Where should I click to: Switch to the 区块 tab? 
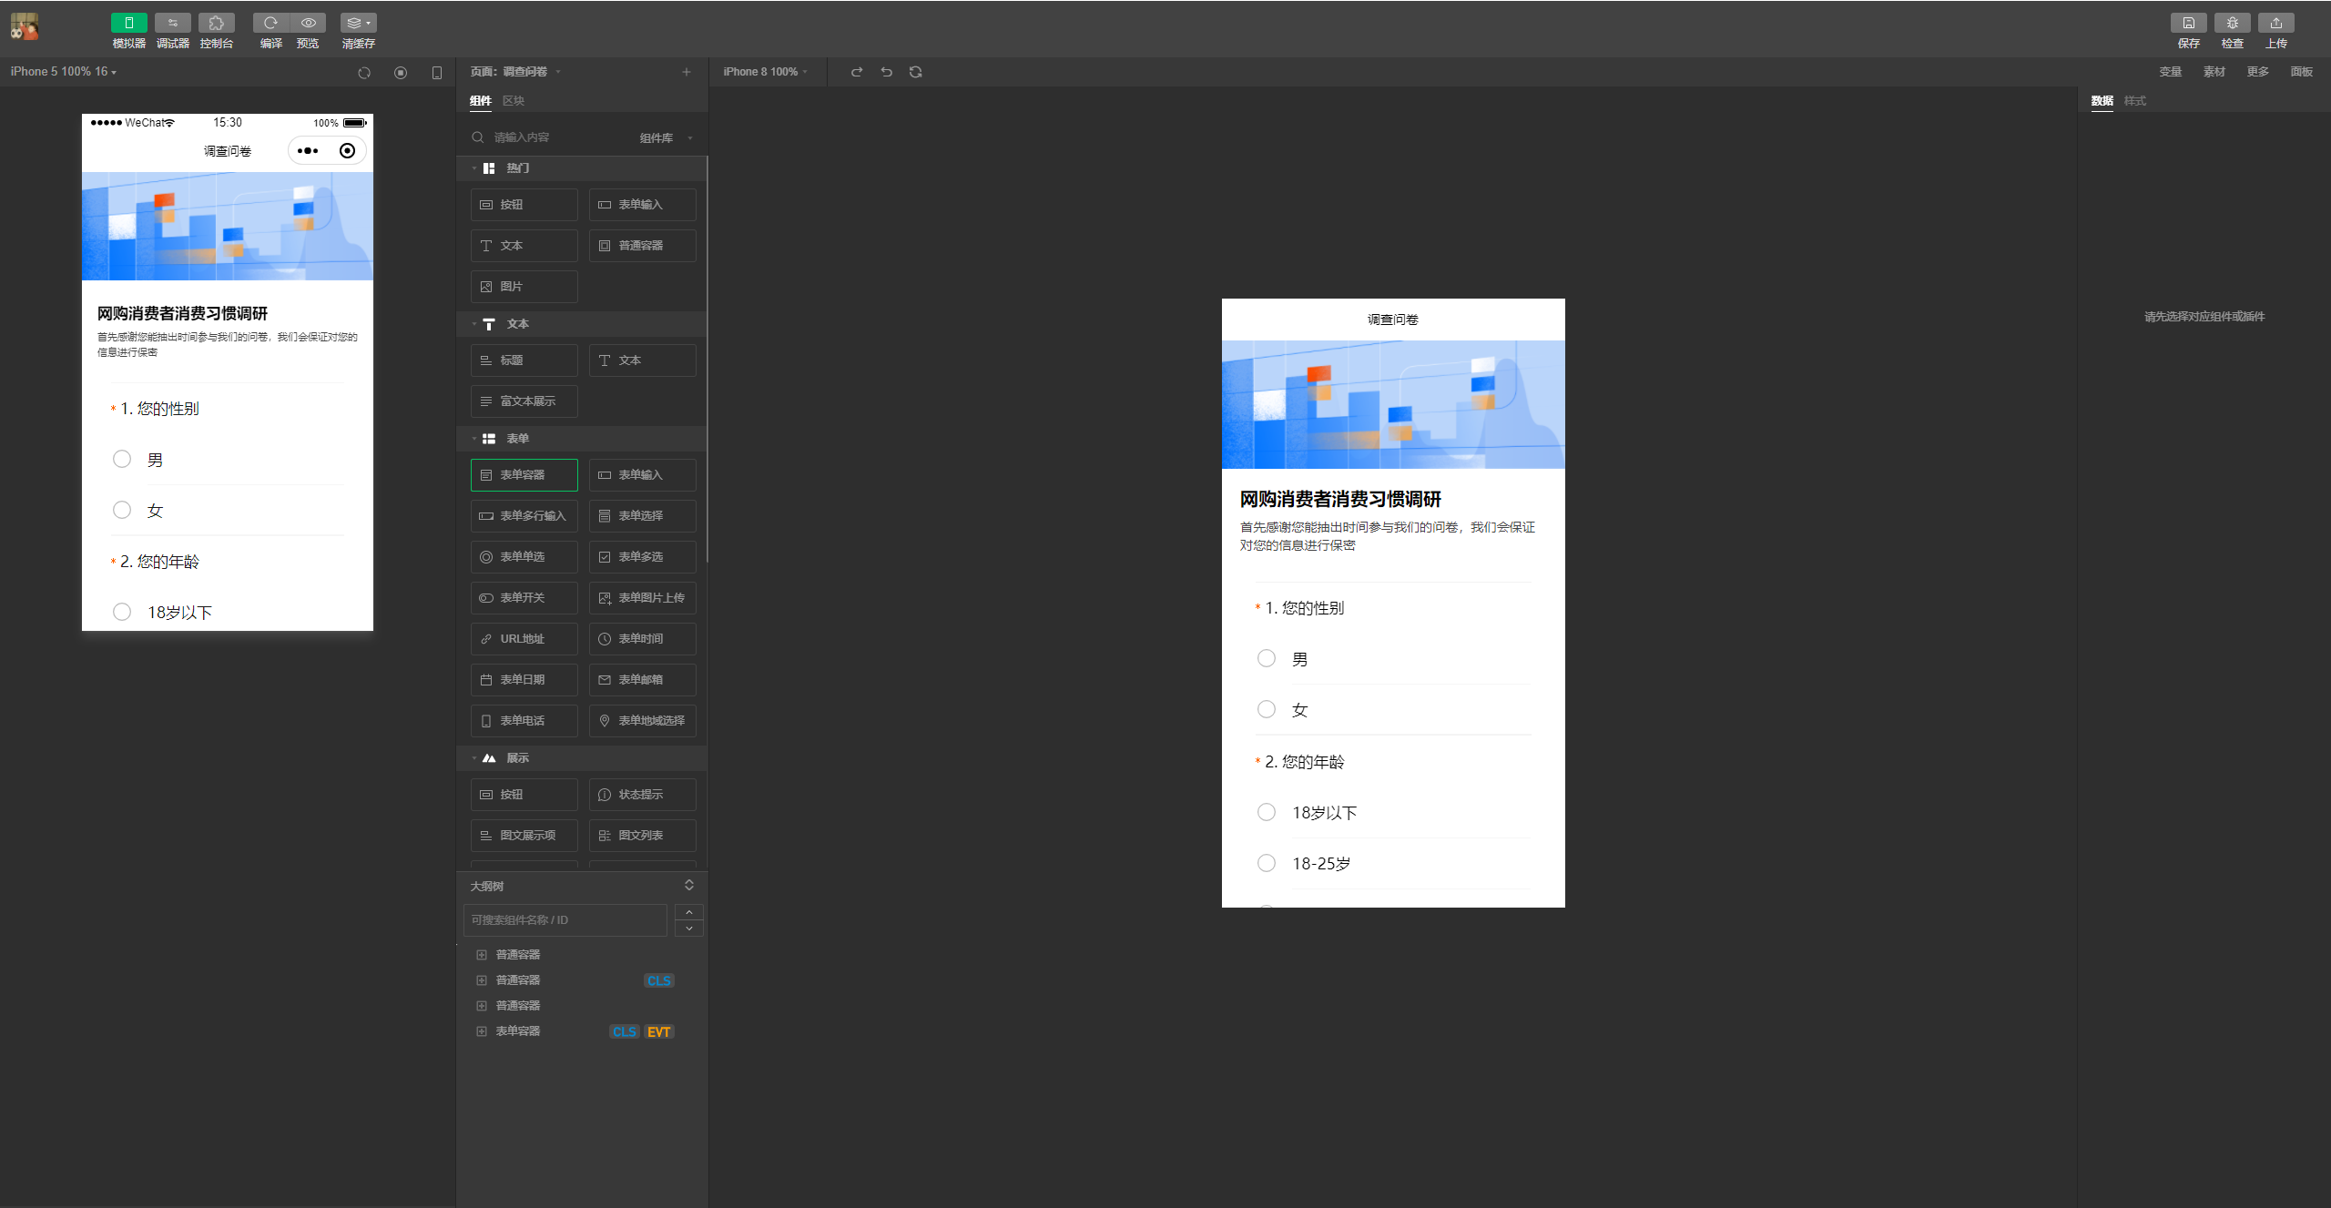[x=514, y=101]
